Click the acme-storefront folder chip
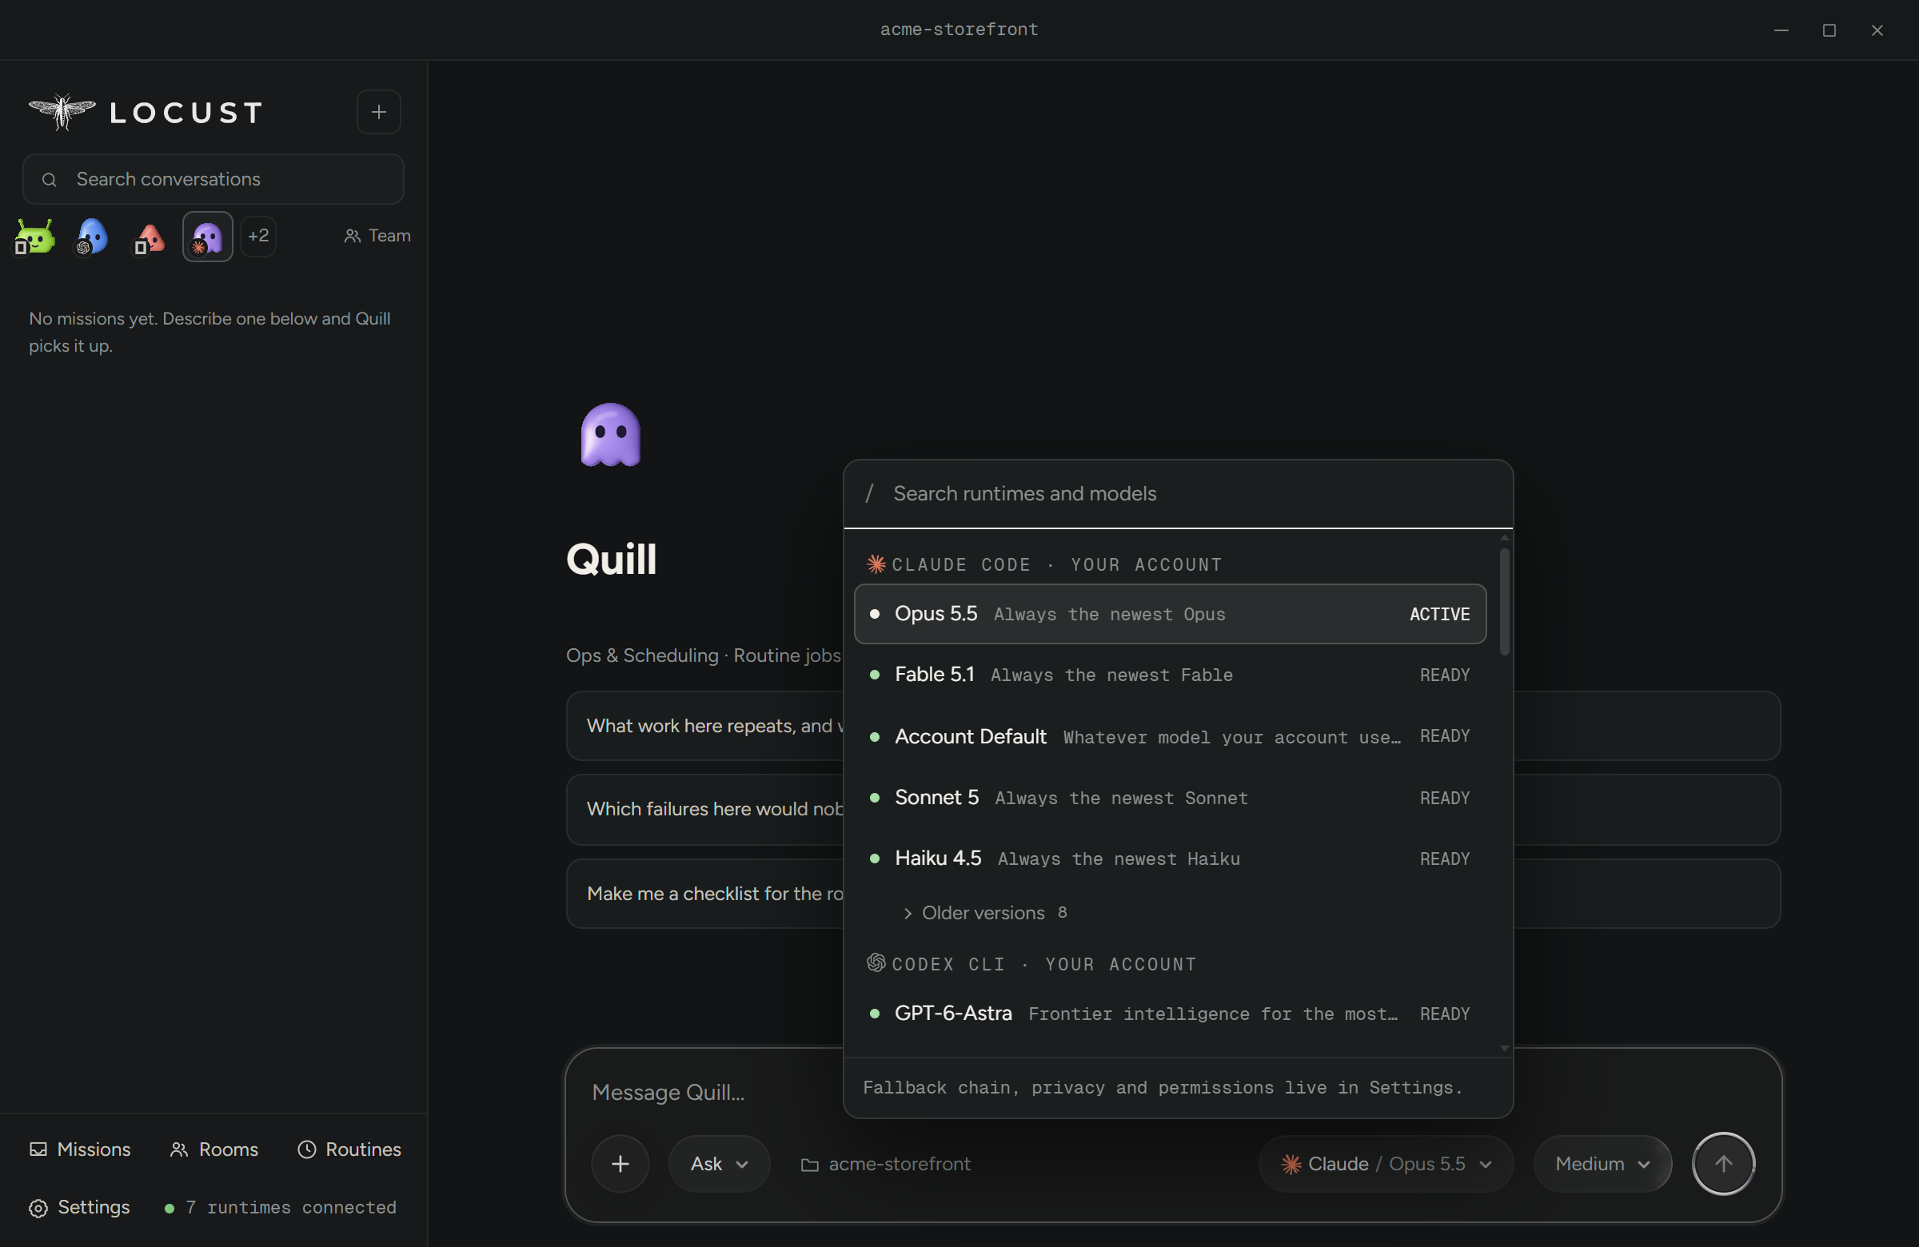 coord(886,1165)
